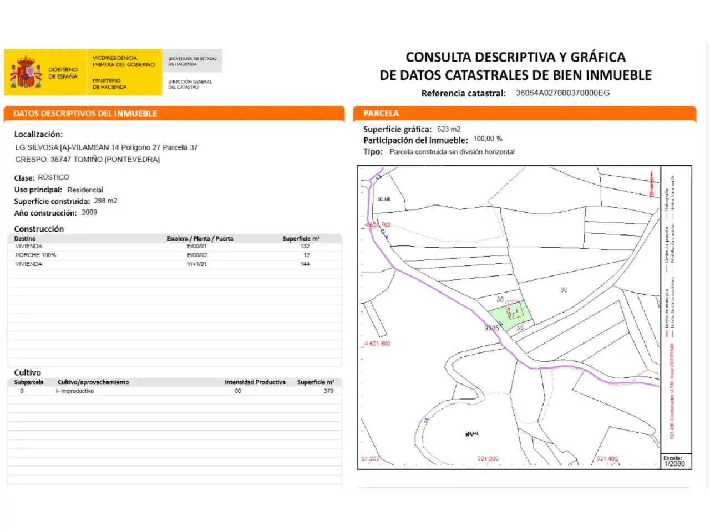Click the cultivo surface value '379'
This screenshot has height=532, width=710.
(x=329, y=391)
